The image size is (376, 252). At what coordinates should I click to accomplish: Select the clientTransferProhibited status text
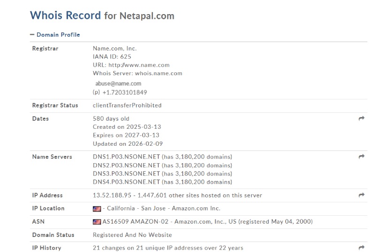[127, 105]
